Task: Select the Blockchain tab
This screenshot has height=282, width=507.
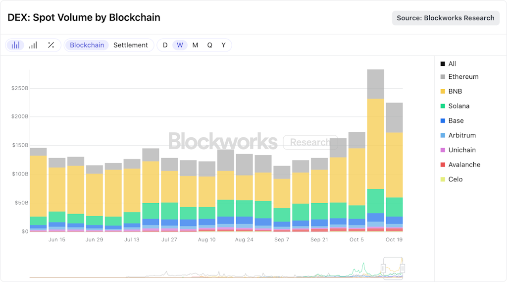Action: tap(87, 45)
